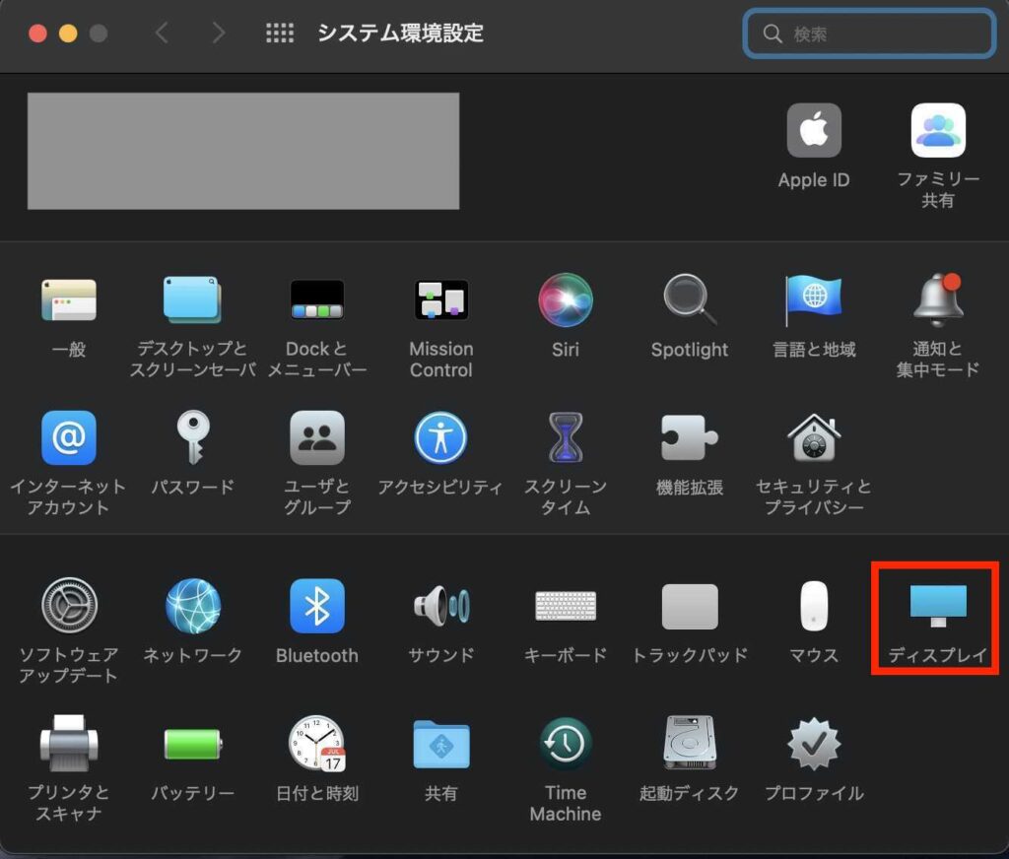
Task: Open プリンタとスキャナ settings
Action: click(x=69, y=743)
